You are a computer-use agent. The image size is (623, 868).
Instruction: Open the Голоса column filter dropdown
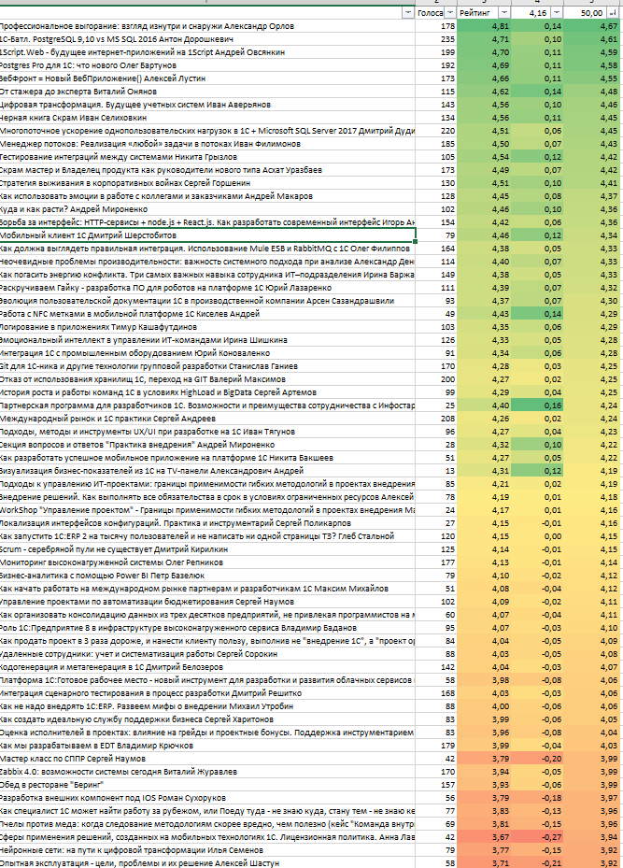[x=450, y=13]
